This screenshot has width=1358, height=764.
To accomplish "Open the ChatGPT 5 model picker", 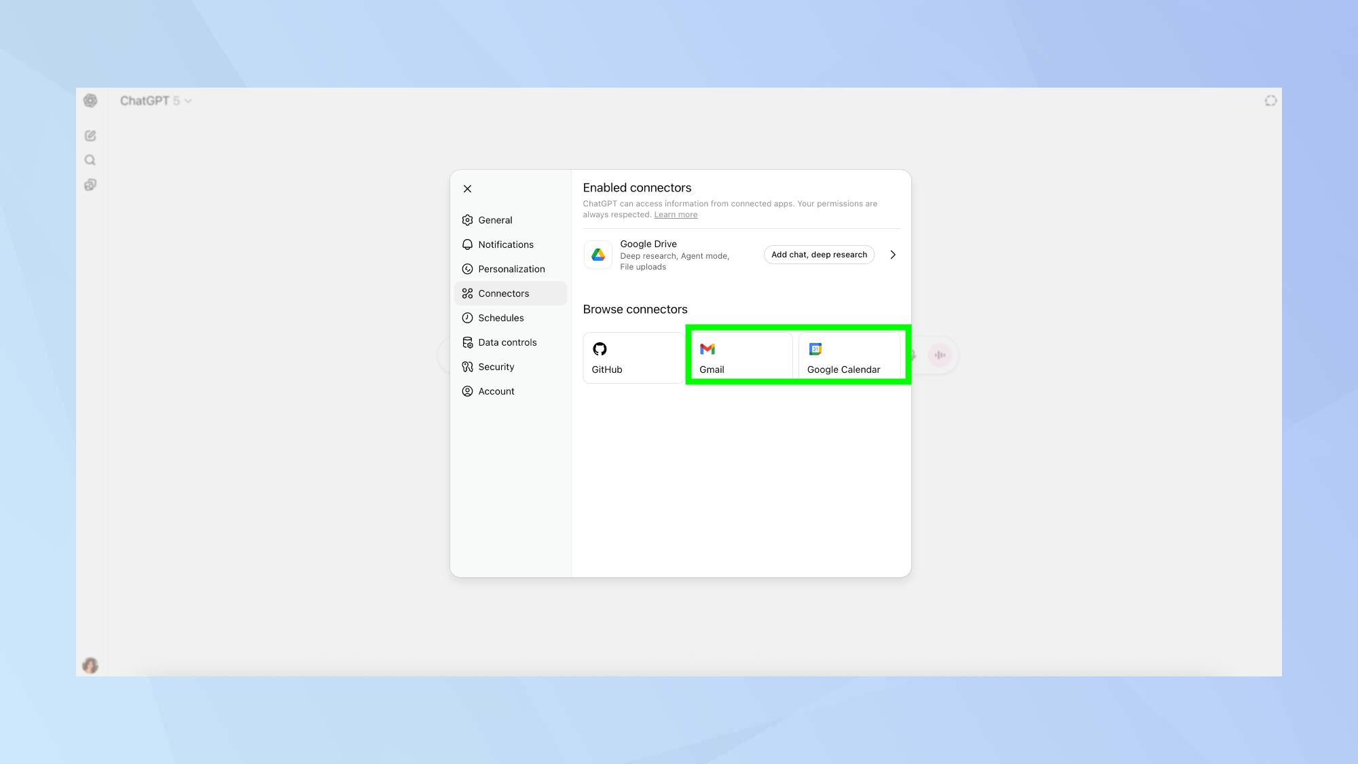I will 155,100.
